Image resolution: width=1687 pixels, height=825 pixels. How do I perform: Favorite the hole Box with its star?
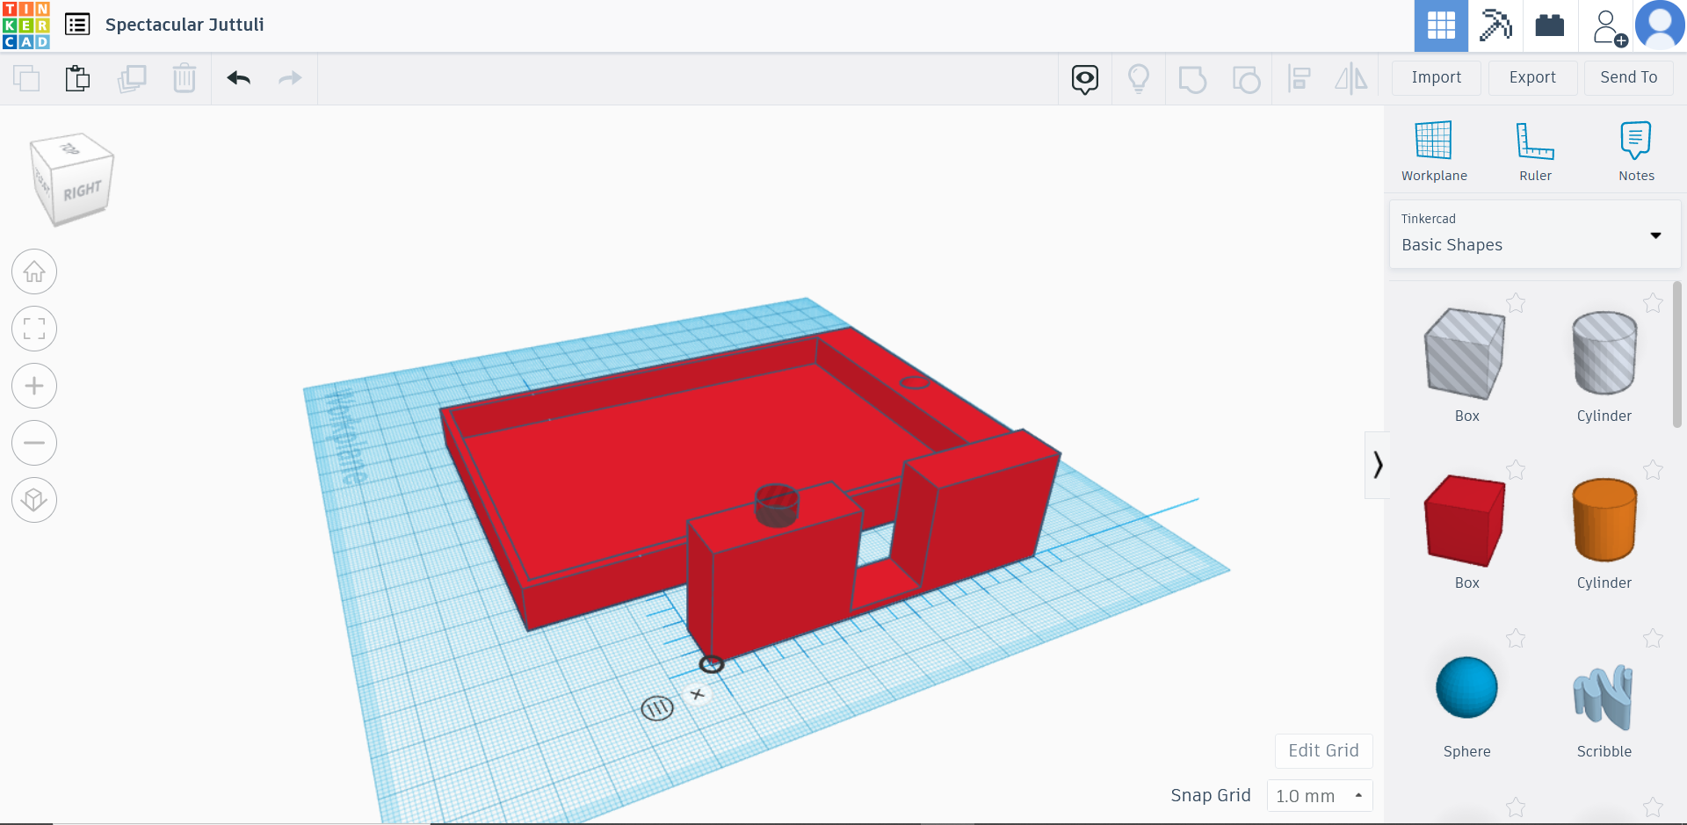point(1516,303)
